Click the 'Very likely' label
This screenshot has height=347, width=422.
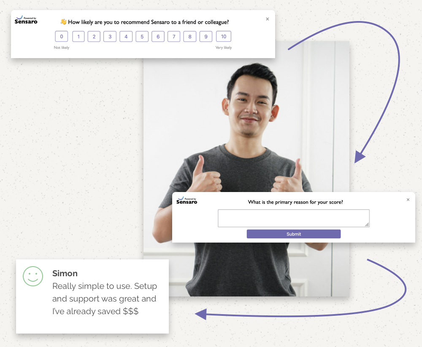(x=223, y=48)
